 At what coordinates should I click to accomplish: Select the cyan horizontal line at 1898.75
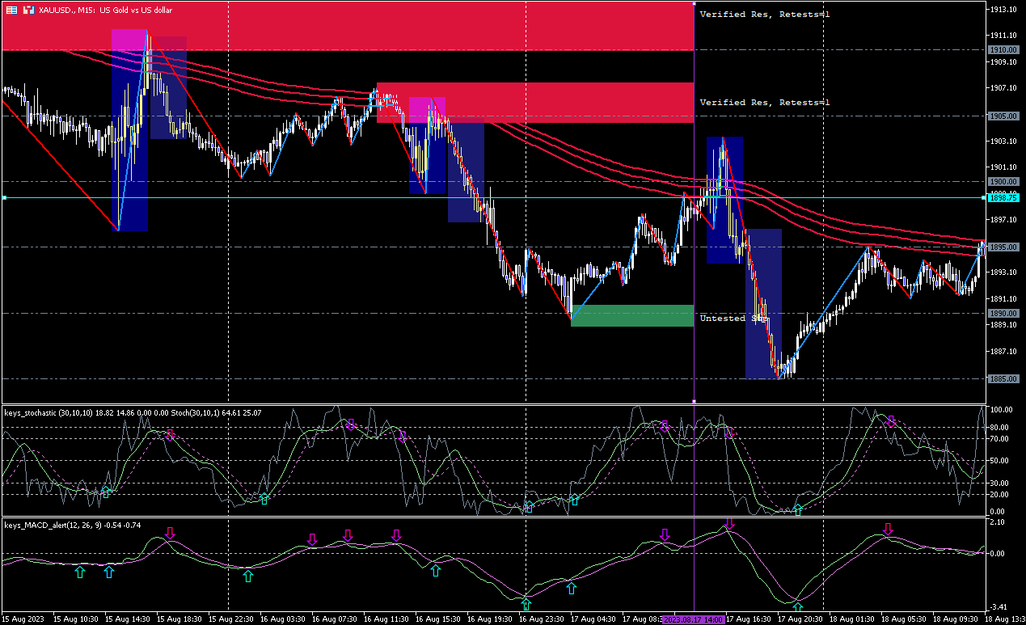pos(493,197)
